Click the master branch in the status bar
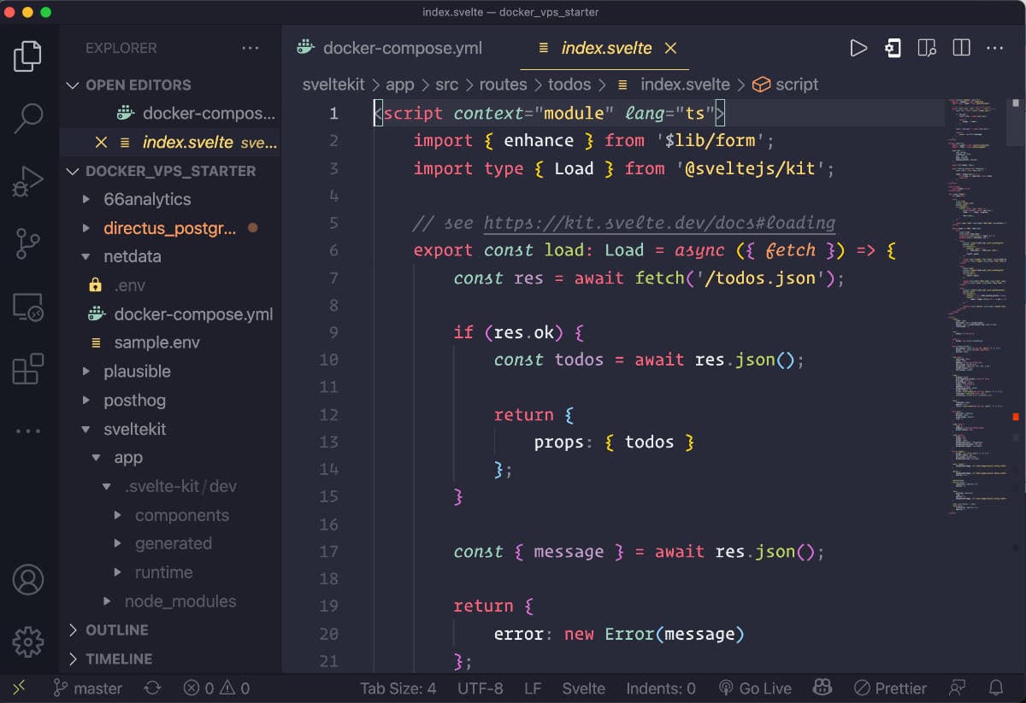Screen dimensions: 1026x703 (87, 688)
